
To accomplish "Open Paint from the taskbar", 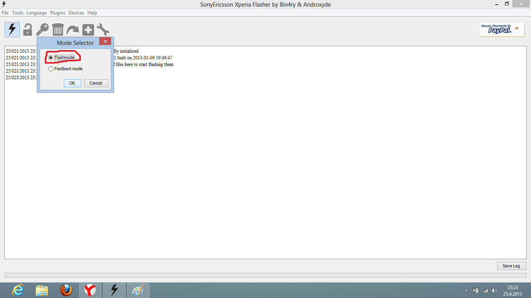I will (138, 290).
